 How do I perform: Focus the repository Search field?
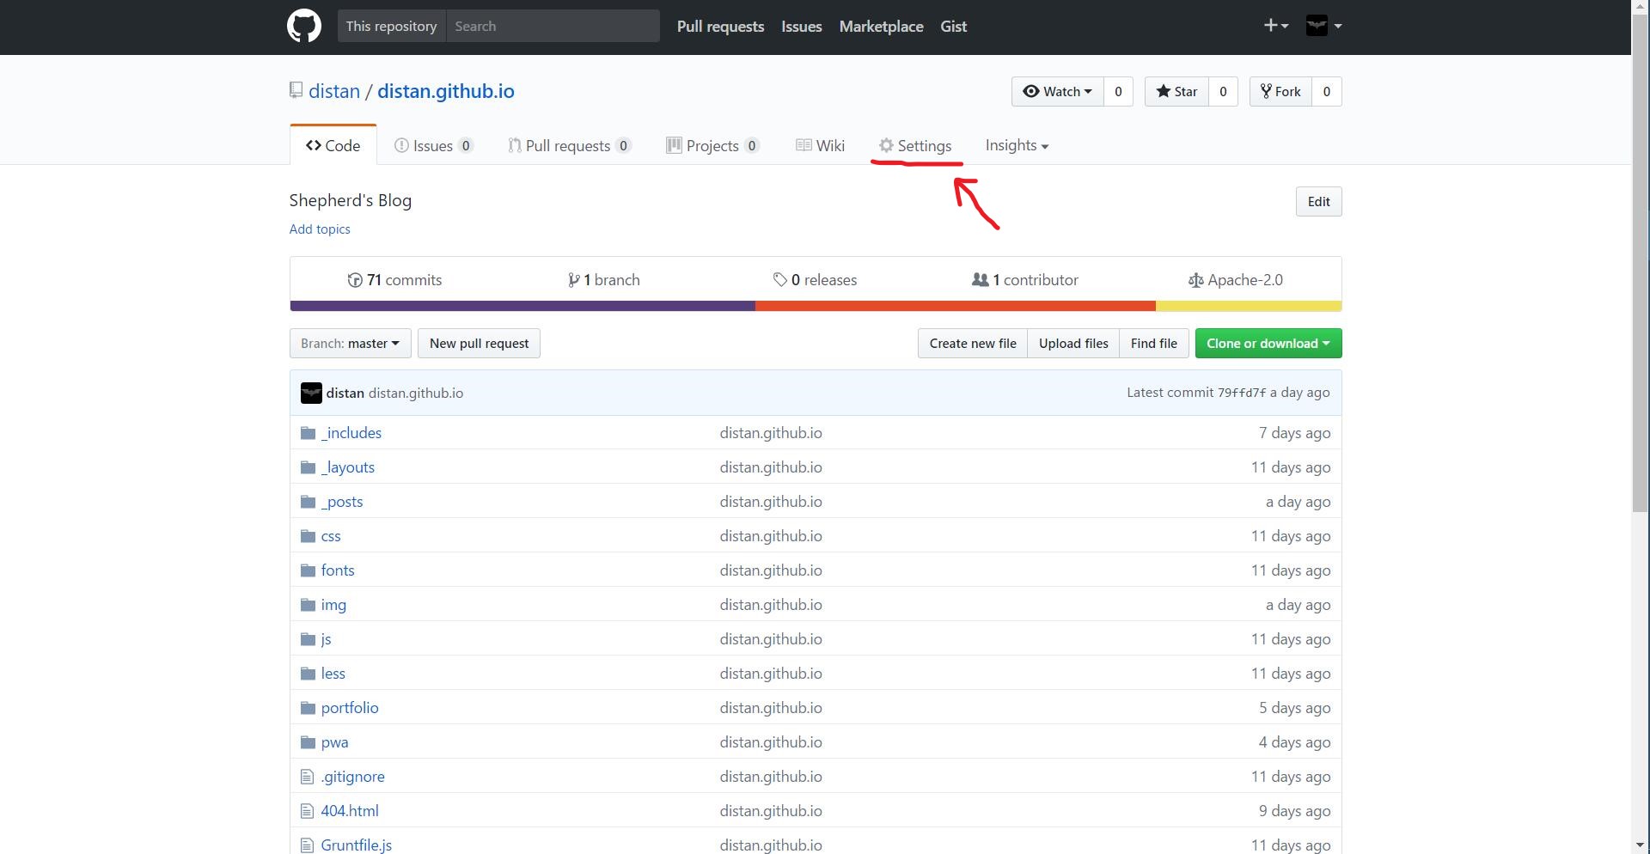553,26
